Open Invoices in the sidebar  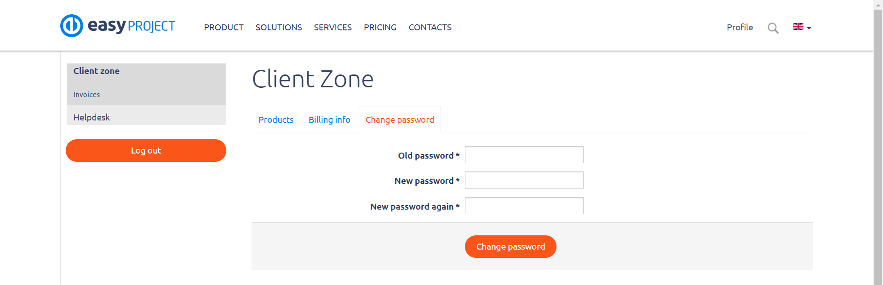pyautogui.click(x=86, y=95)
